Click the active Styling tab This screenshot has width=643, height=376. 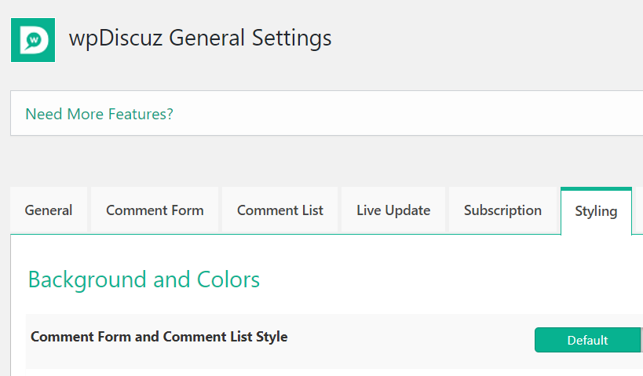click(x=596, y=211)
